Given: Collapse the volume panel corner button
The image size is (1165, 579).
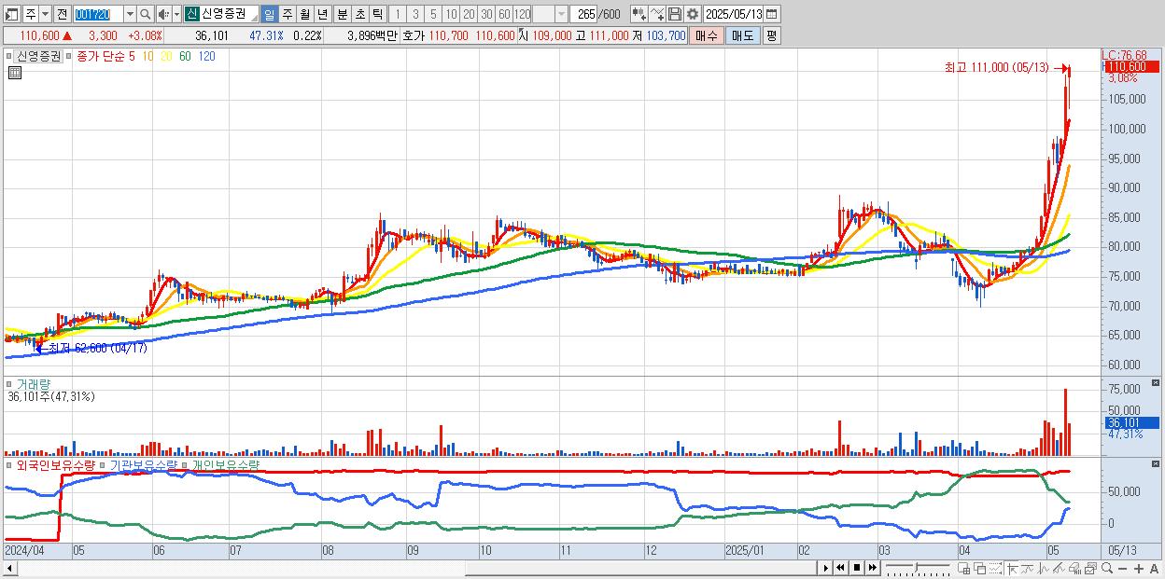Looking at the screenshot, I should (1156, 383).
